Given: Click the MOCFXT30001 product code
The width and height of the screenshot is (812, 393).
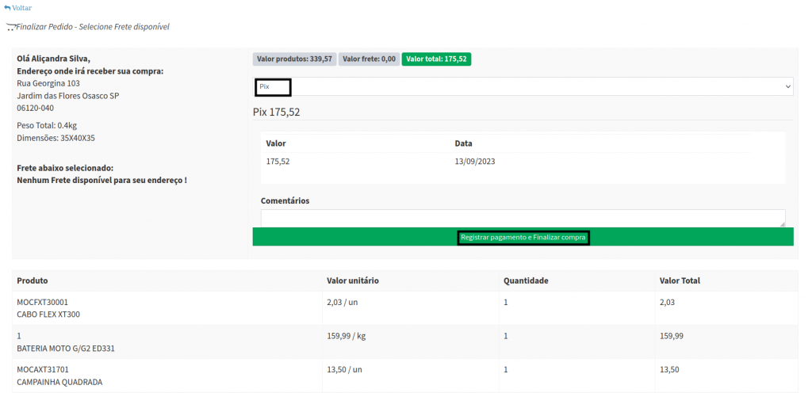Looking at the screenshot, I should 43,302.
